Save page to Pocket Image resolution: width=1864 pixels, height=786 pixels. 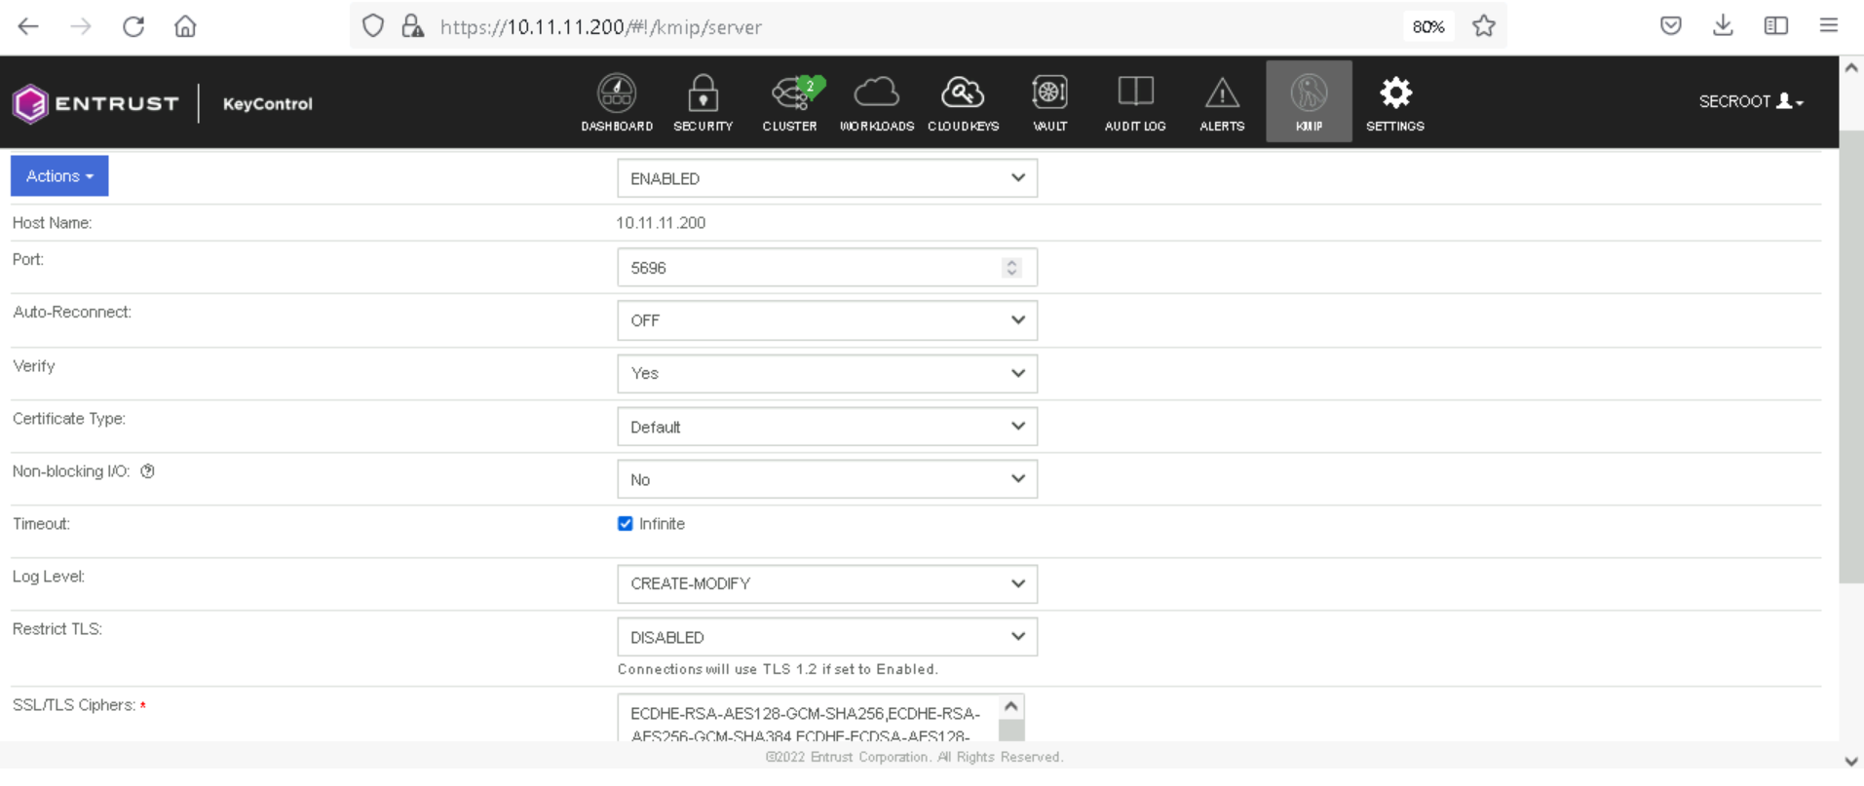[1671, 26]
